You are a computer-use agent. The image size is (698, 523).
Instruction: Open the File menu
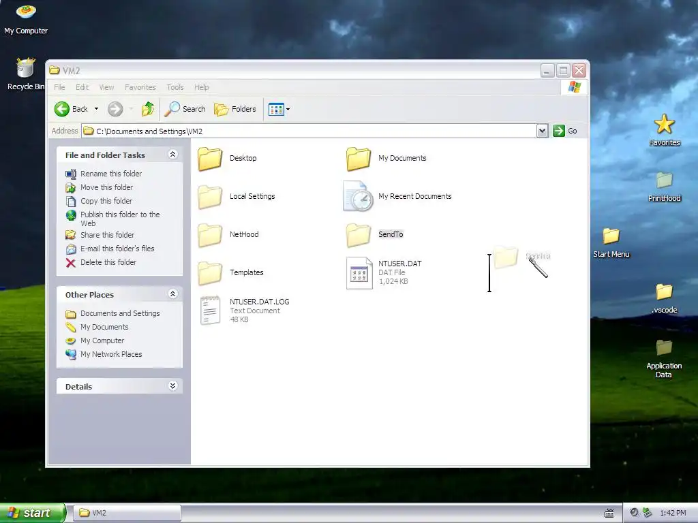(x=59, y=87)
